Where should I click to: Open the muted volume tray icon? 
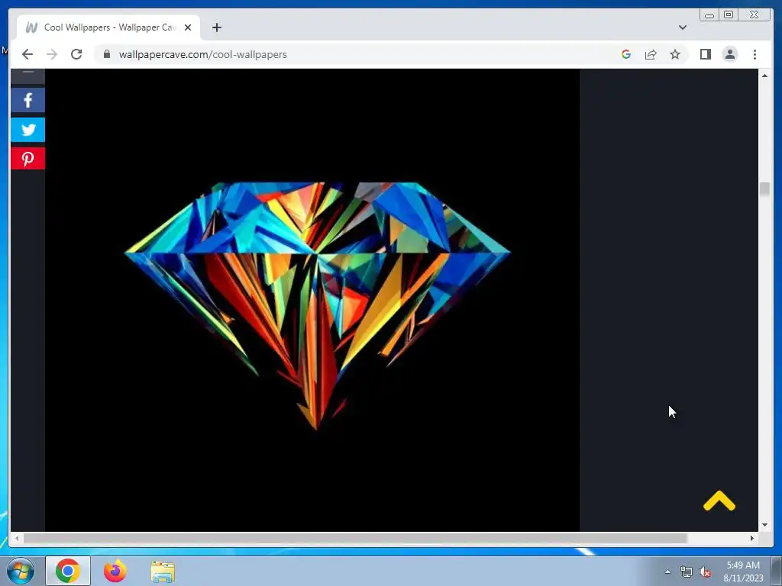tap(705, 572)
